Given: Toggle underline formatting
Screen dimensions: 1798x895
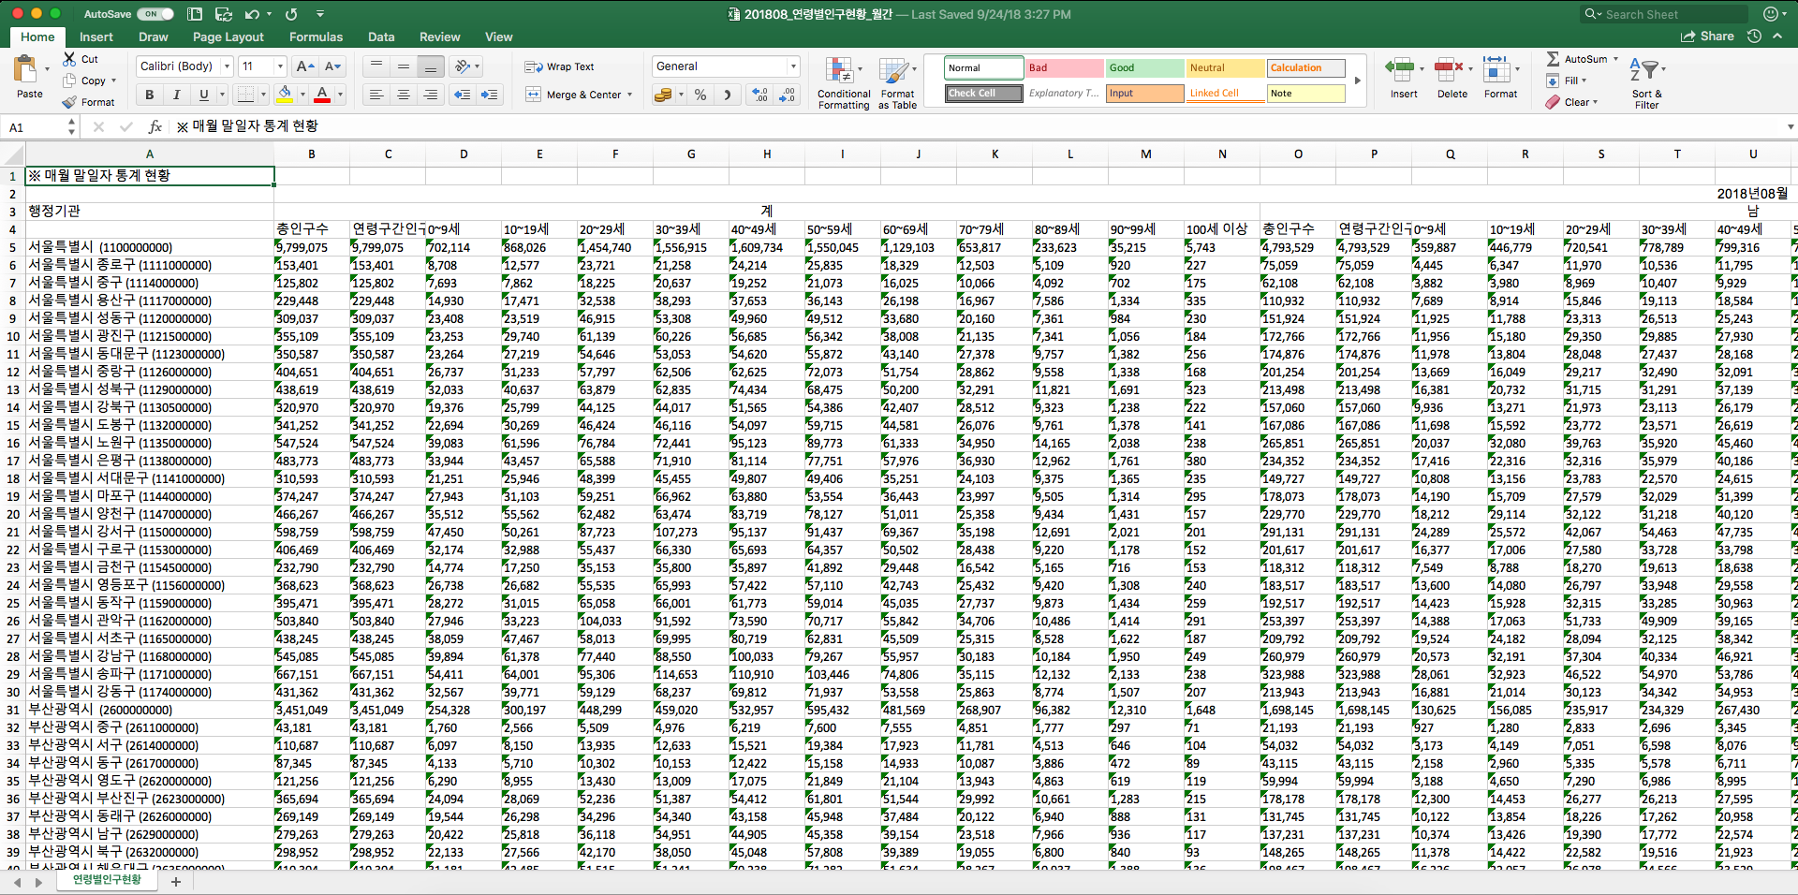Looking at the screenshot, I should click(203, 95).
